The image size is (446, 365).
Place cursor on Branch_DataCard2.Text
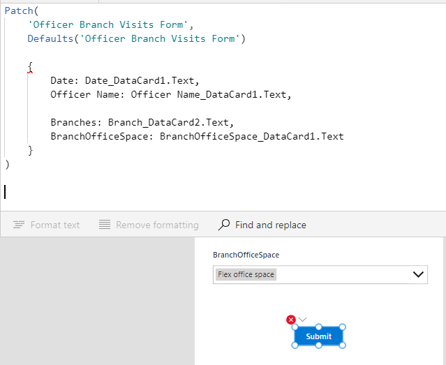point(168,122)
